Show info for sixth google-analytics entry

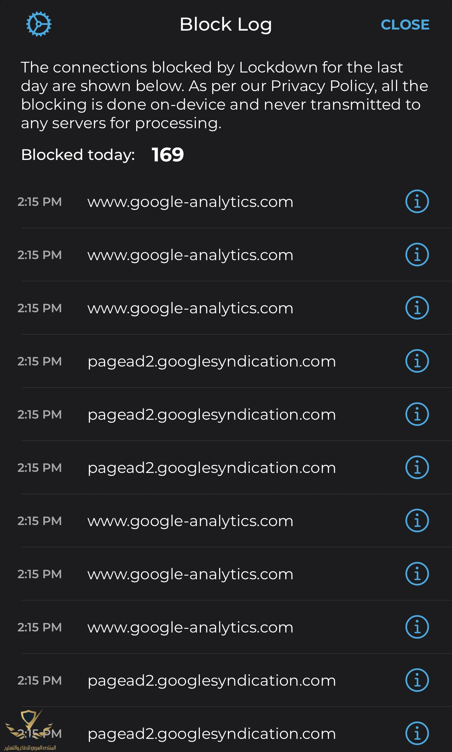pyautogui.click(x=417, y=627)
